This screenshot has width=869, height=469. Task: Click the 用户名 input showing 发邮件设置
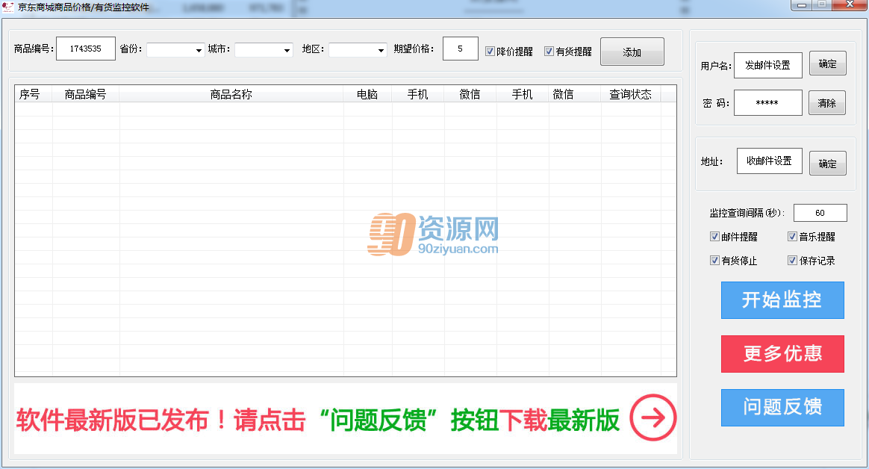tap(768, 66)
